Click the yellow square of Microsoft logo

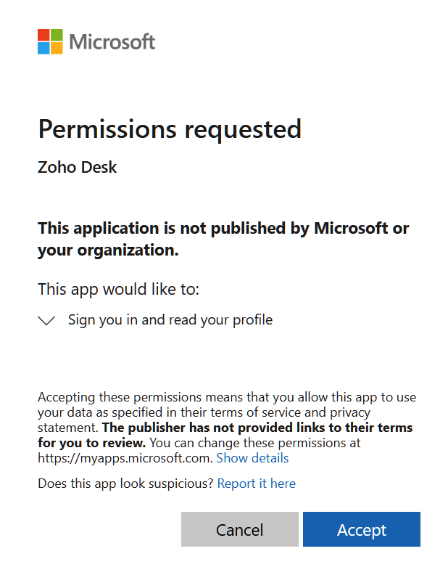click(x=57, y=48)
